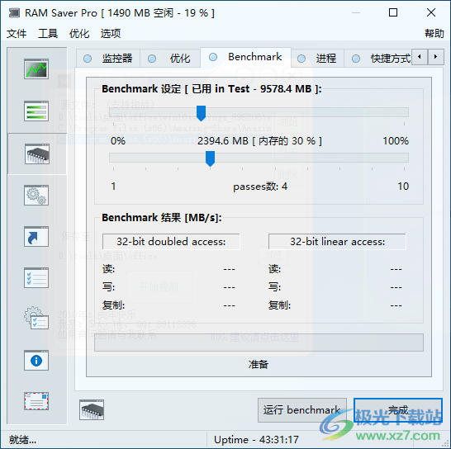This screenshot has height=449, width=451.
Task: Open the mail envelope sidebar icon
Action: coord(36,401)
